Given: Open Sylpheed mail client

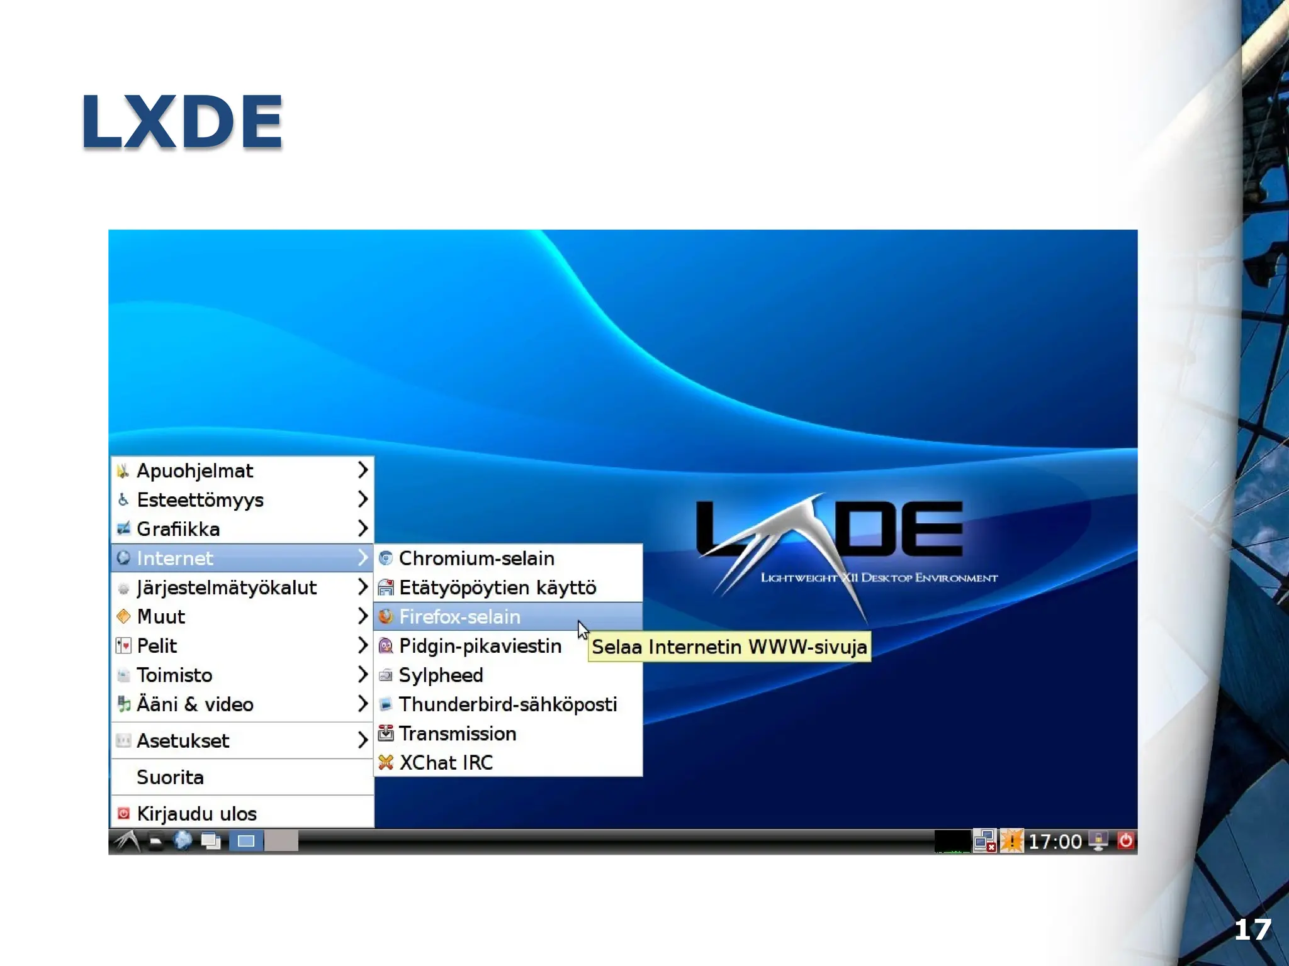Looking at the screenshot, I should (508, 675).
